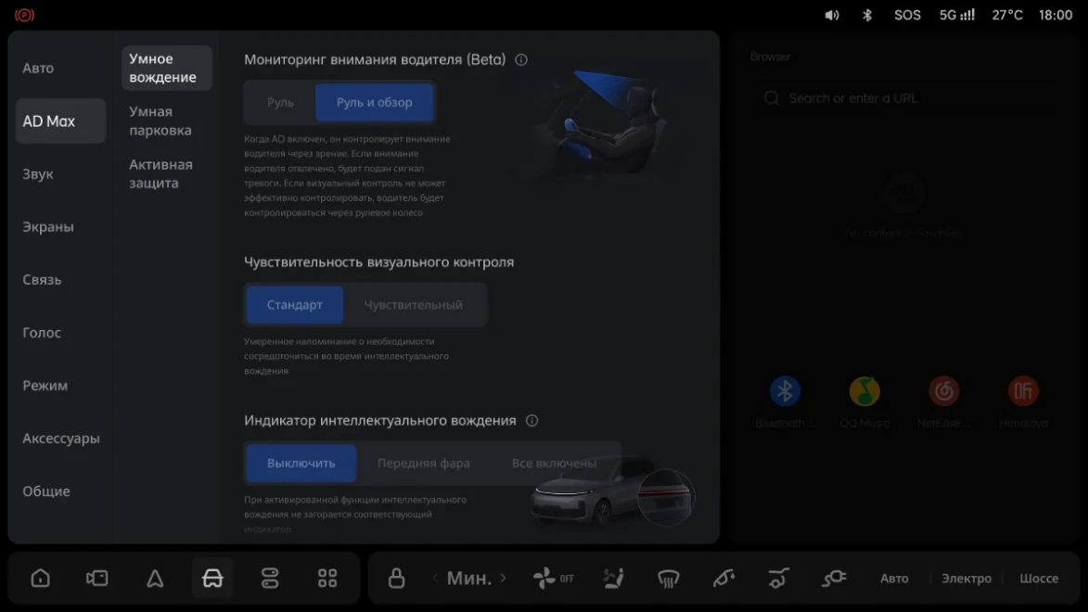Open the vehicle settings car icon
The image size is (1088, 612).
[x=212, y=578]
